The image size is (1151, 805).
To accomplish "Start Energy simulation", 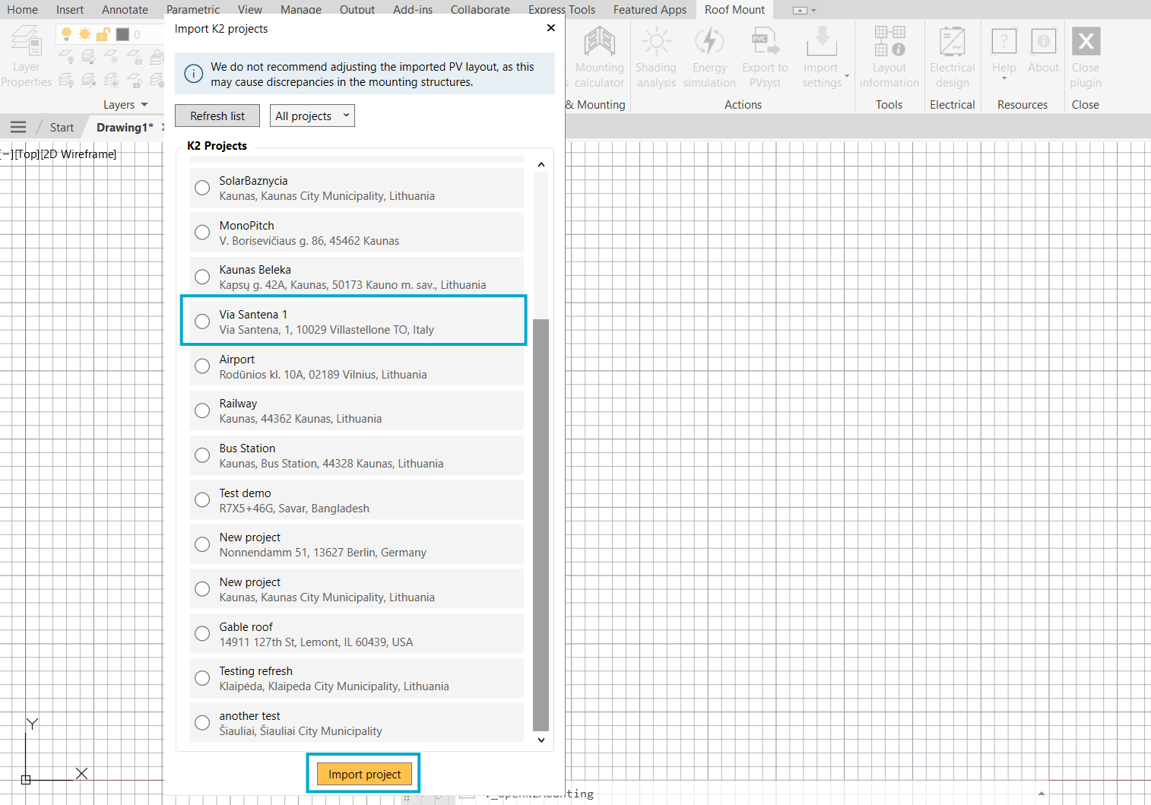I will coord(709,55).
